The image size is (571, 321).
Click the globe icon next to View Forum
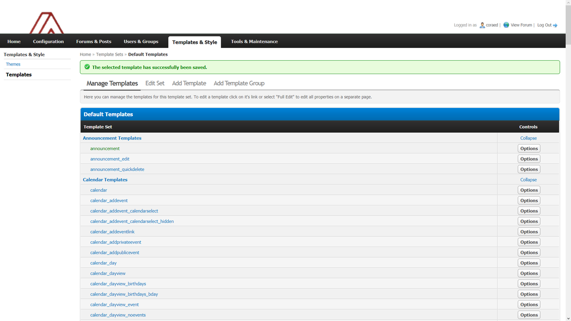[506, 25]
